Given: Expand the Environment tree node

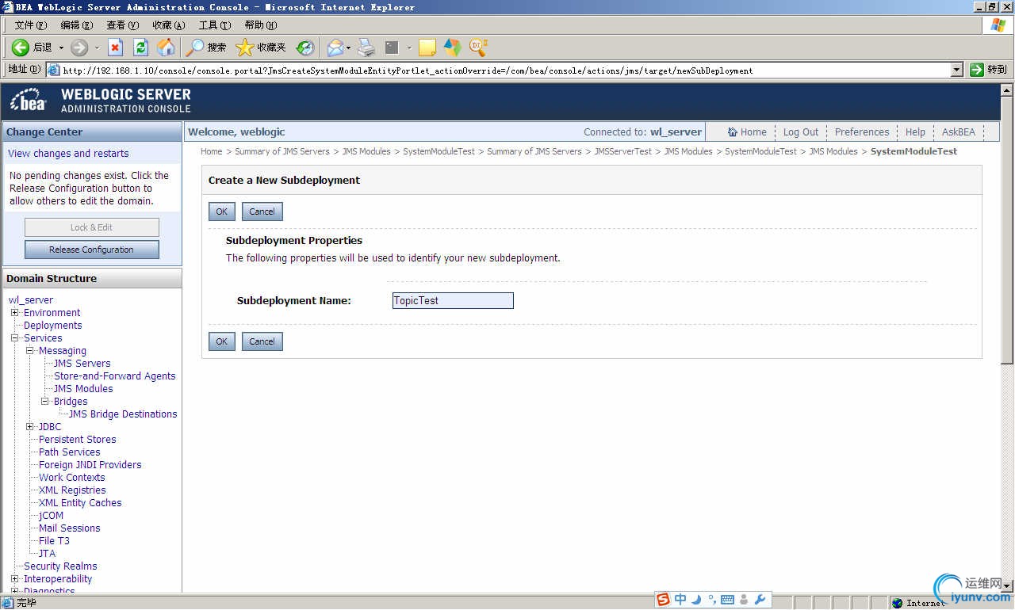Looking at the screenshot, I should tap(14, 312).
